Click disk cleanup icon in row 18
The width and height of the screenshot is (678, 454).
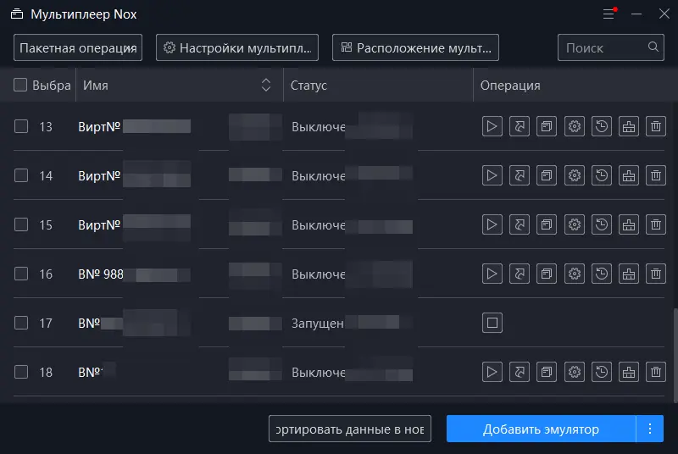coord(629,372)
